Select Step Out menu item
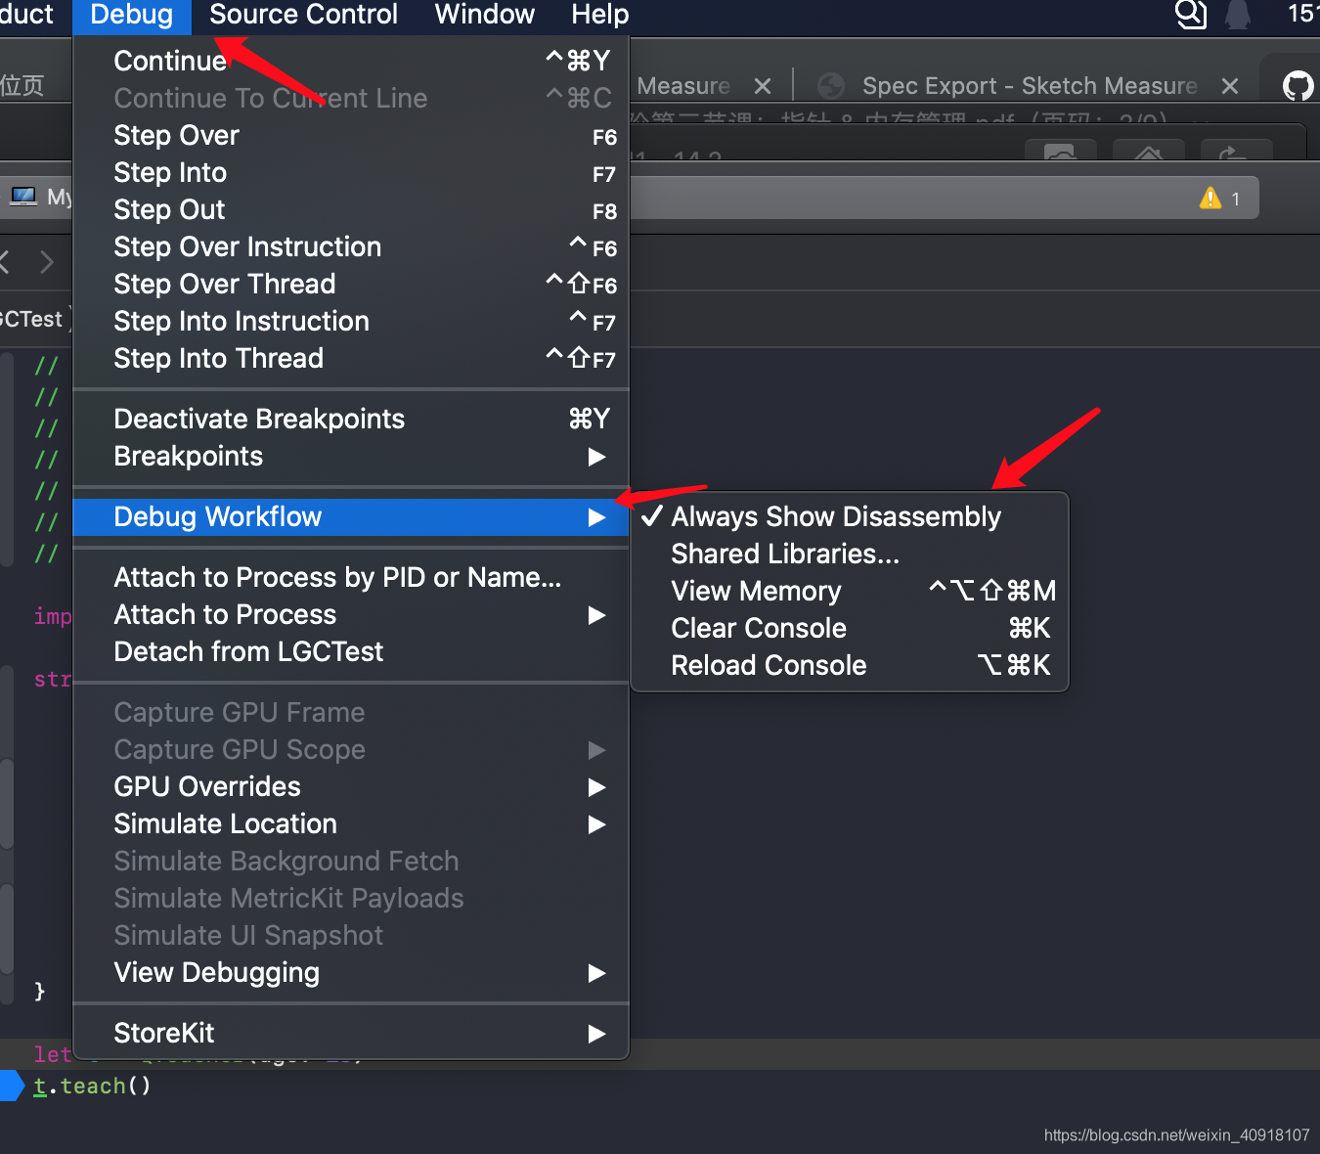The width and height of the screenshot is (1320, 1154). tap(351, 210)
